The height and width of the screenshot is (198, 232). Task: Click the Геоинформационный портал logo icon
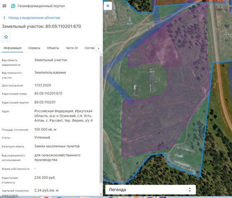[13, 6]
